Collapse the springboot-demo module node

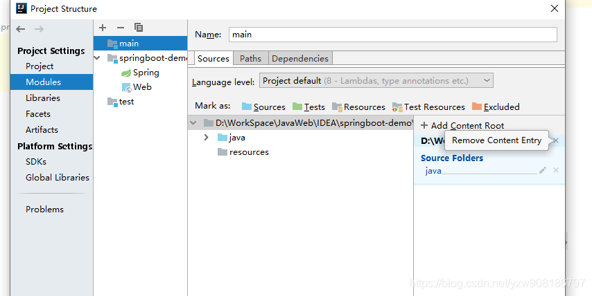pos(98,58)
